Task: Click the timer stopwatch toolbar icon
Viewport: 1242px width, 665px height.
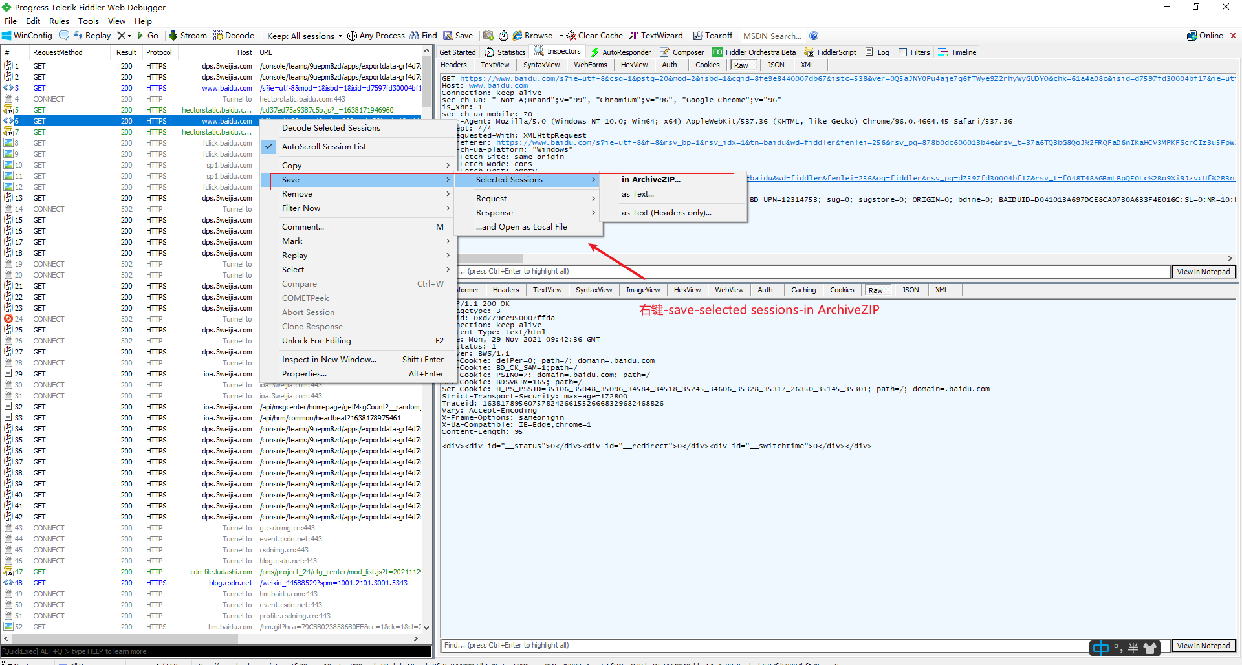Action: point(503,36)
